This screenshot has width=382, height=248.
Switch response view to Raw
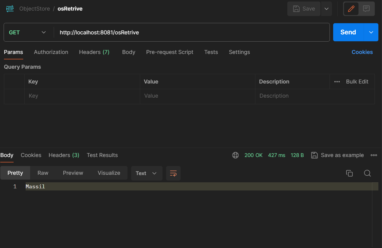pos(43,173)
